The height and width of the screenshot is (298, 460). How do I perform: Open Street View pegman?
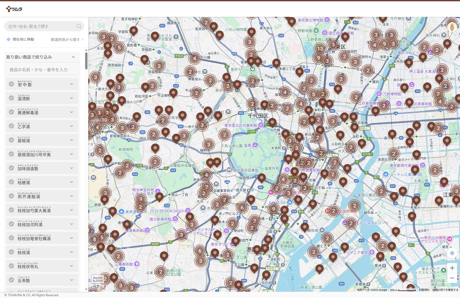452,27
